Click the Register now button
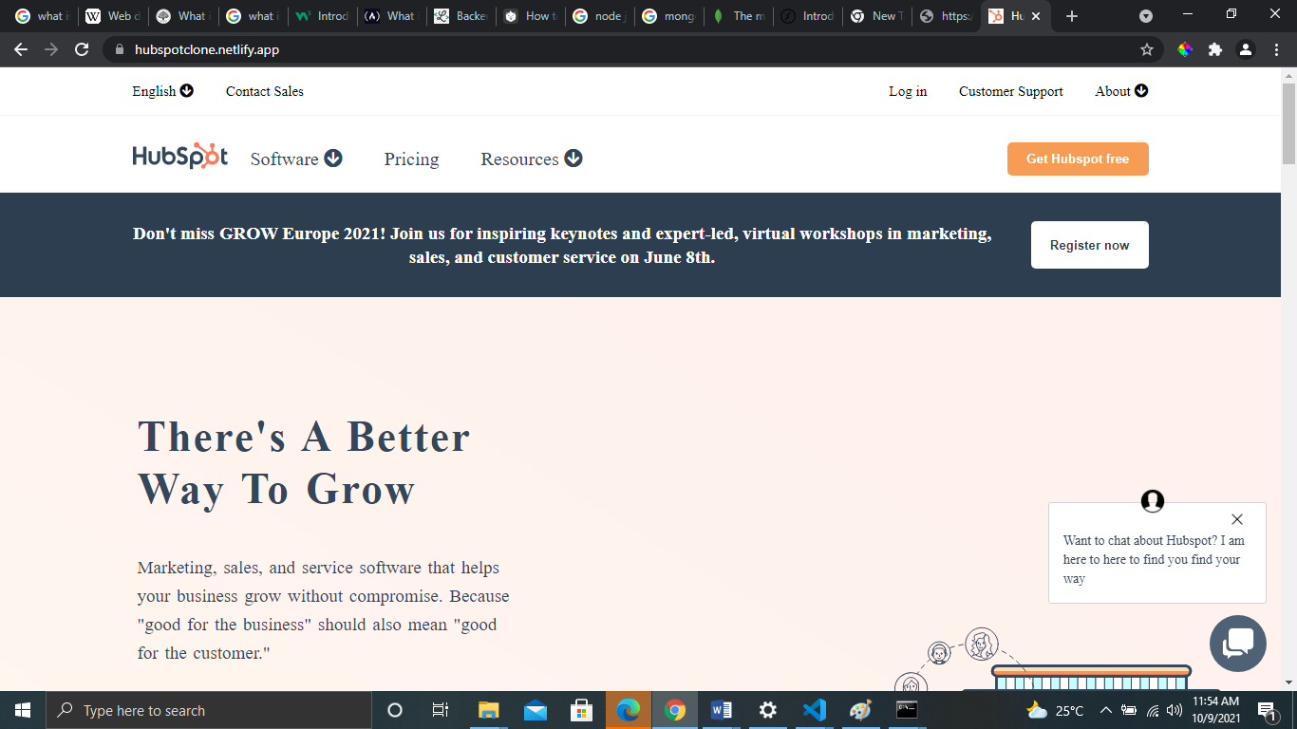This screenshot has width=1297, height=729. (x=1089, y=245)
